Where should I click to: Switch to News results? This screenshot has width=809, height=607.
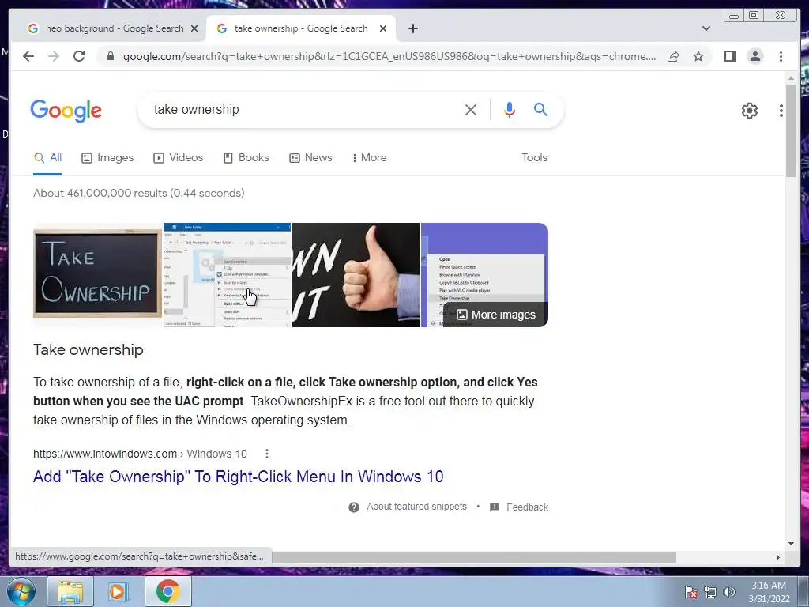[310, 158]
